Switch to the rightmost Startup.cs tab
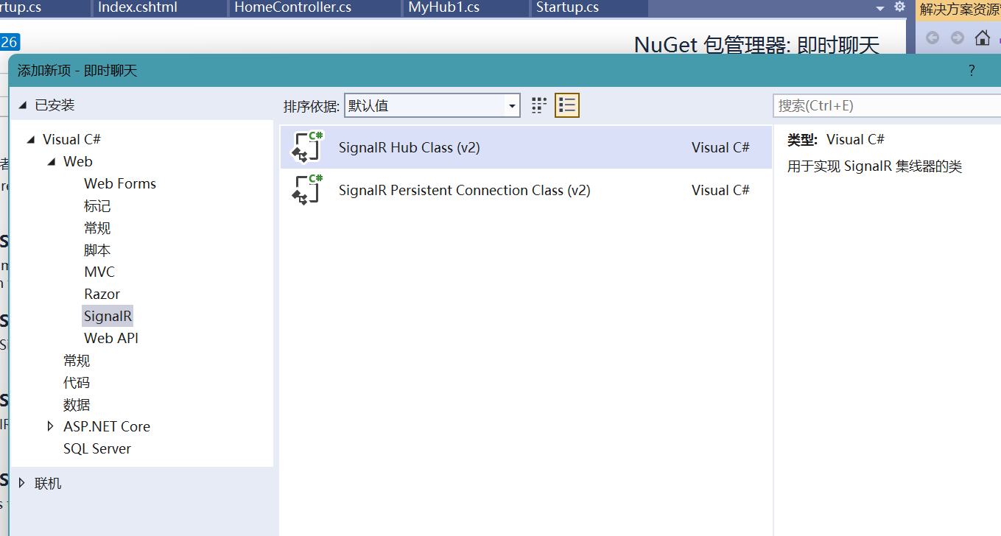This screenshot has height=536, width=1001. point(567,8)
